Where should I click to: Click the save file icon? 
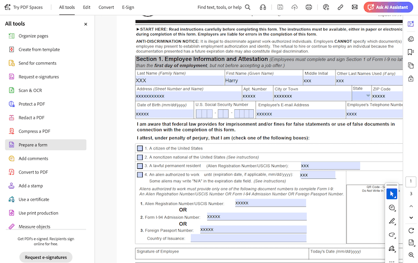click(280, 7)
